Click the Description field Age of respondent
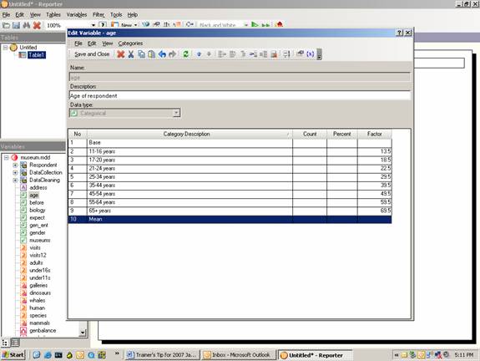Viewport: 480px width, 361px height. tap(240, 95)
